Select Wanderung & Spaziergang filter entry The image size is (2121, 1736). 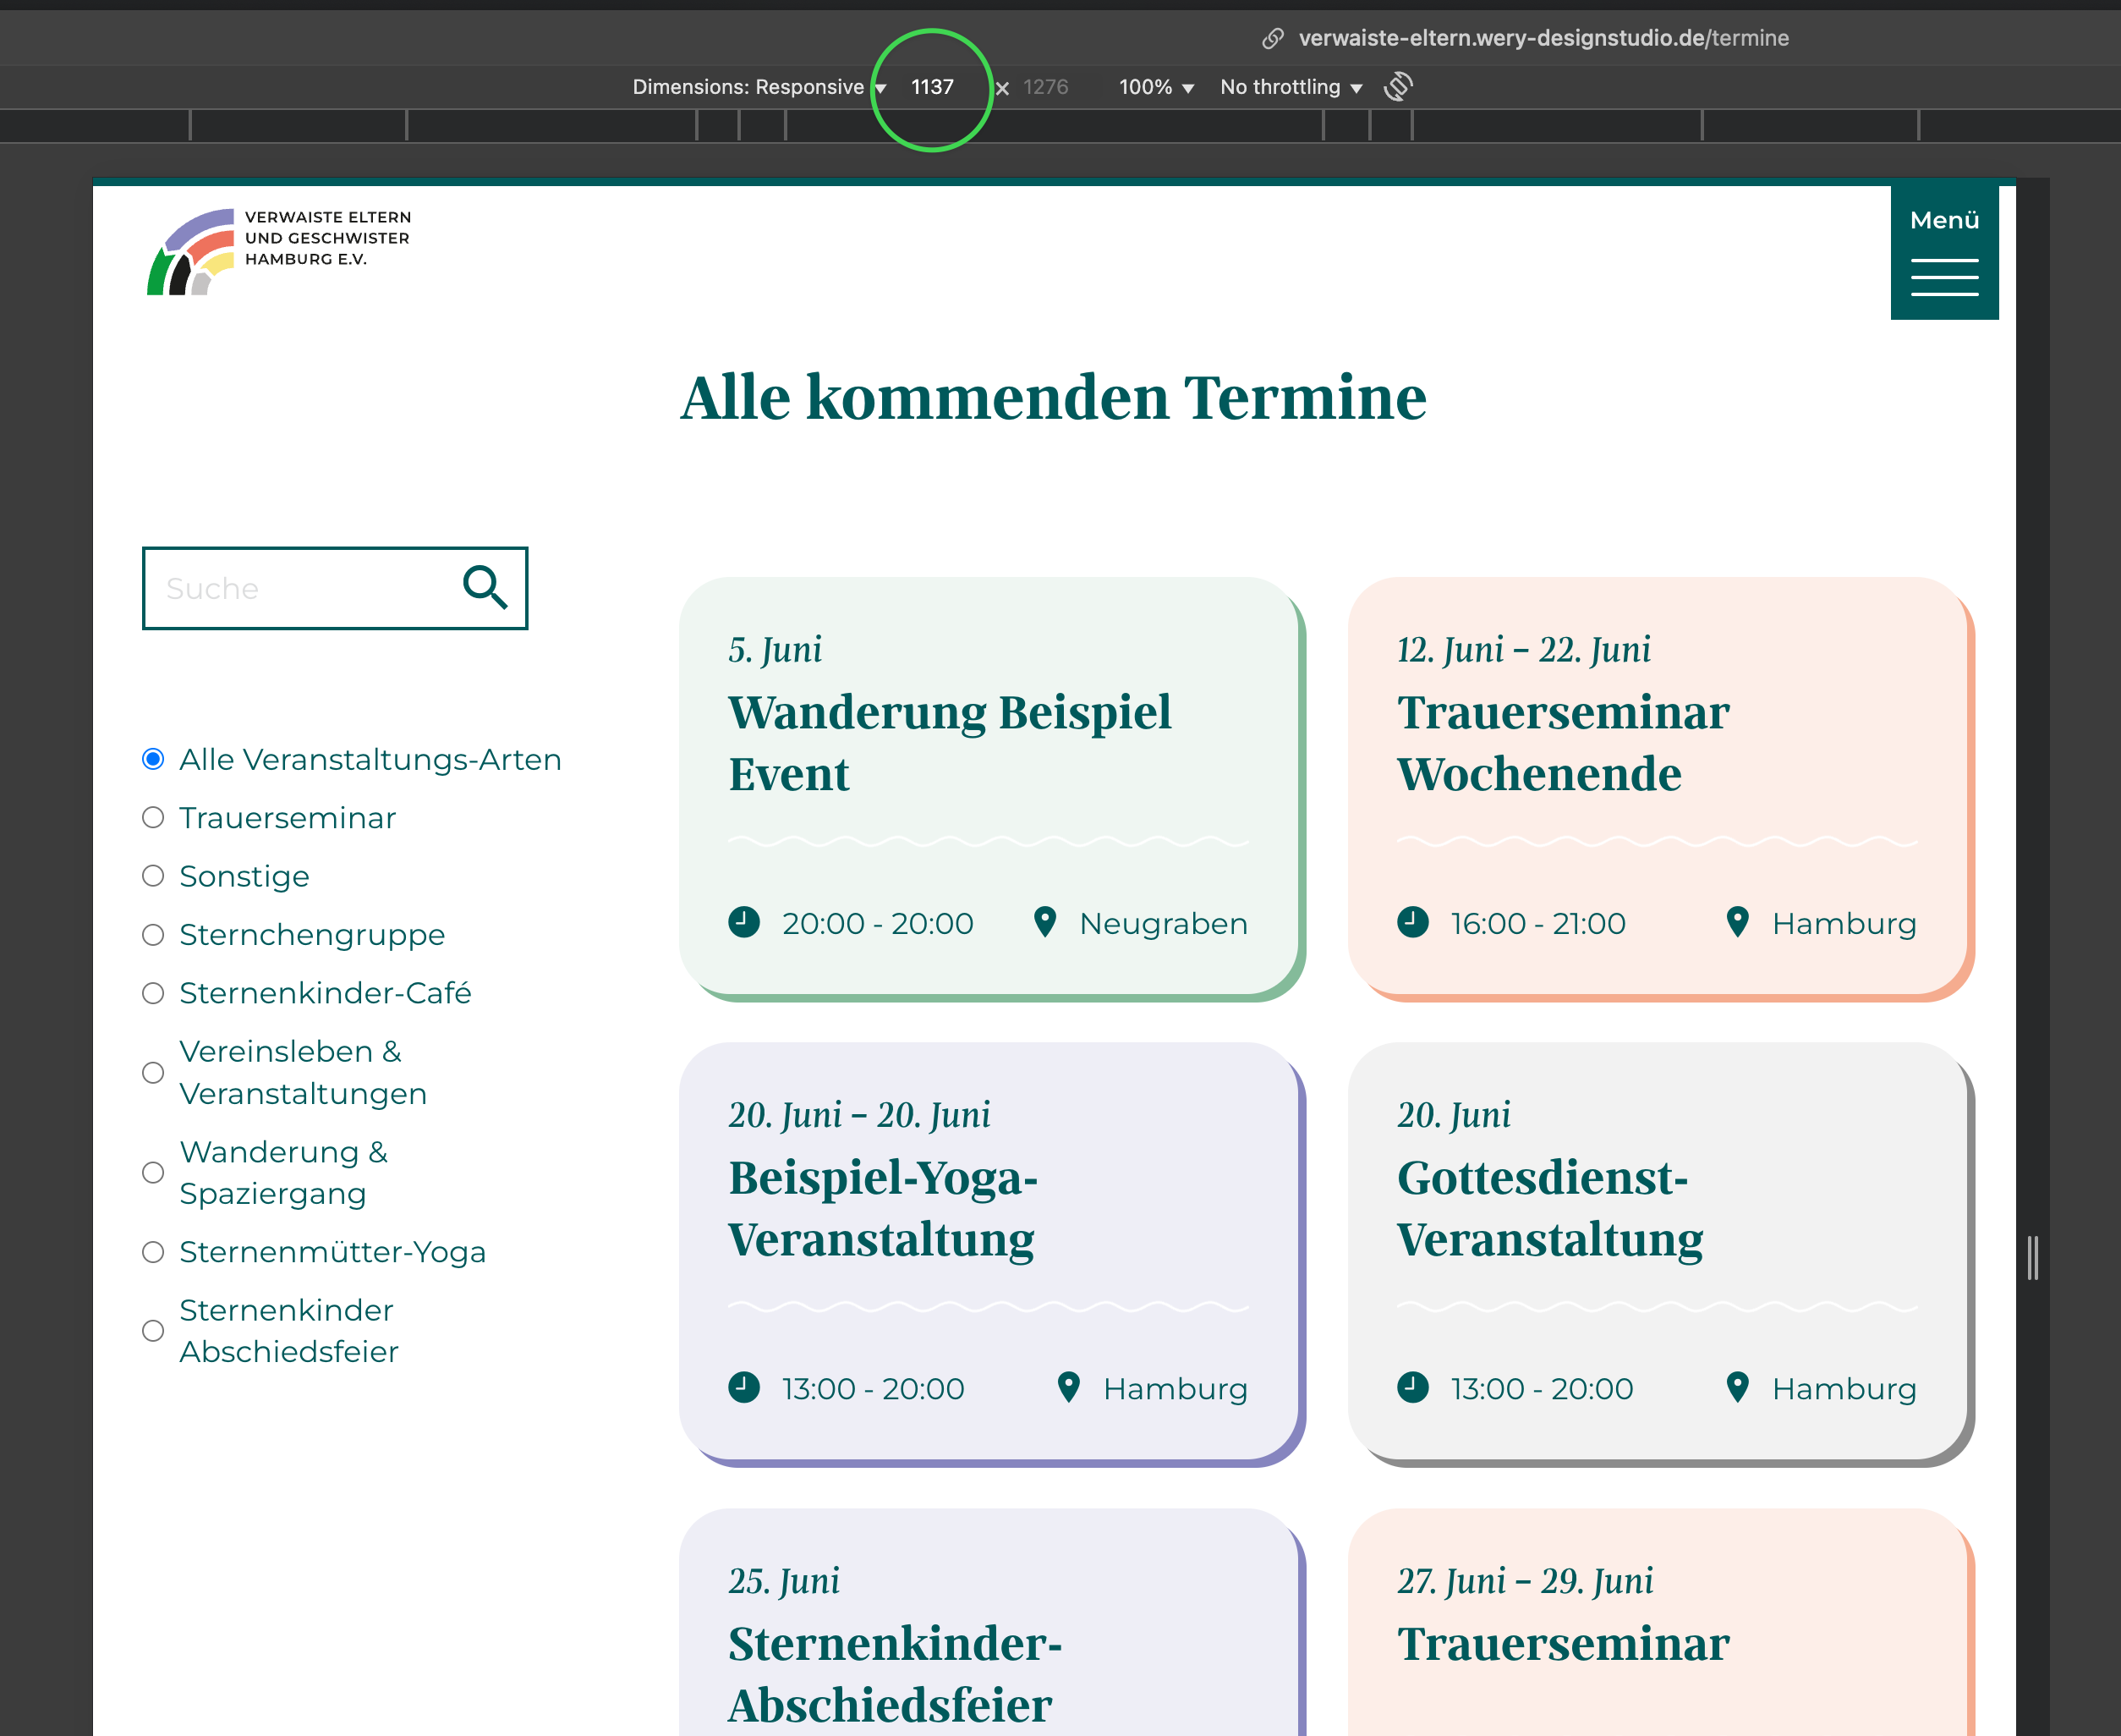point(153,1172)
